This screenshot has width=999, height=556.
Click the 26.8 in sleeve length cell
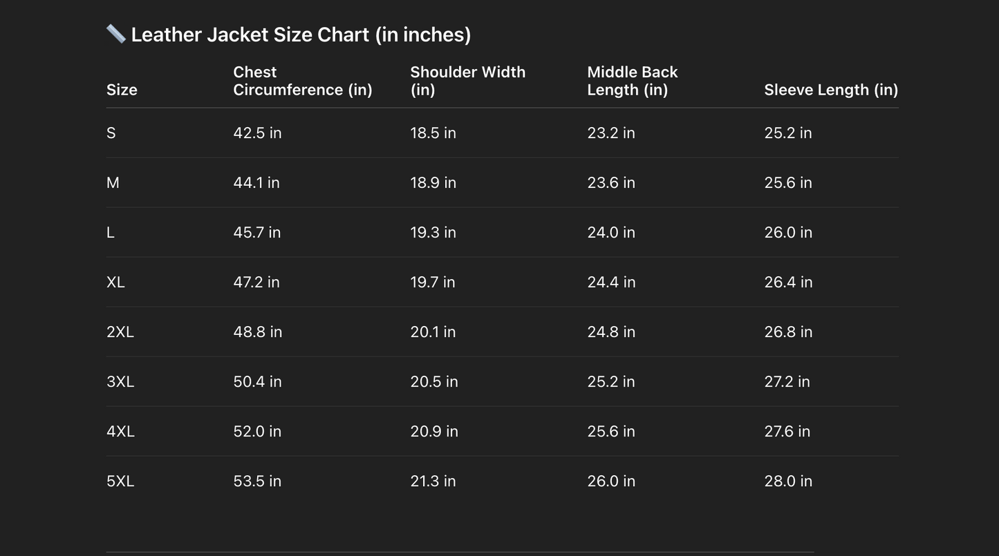[787, 332]
